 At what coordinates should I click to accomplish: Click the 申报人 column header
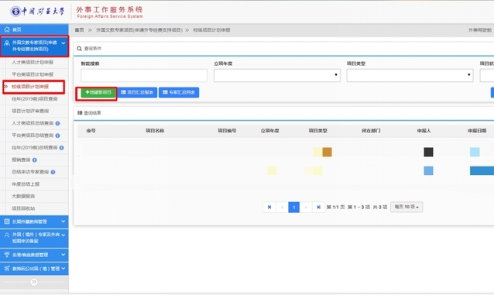[424, 131]
